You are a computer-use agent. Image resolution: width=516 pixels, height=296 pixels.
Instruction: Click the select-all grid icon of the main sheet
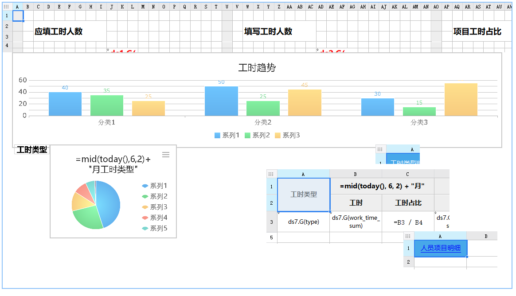[x=6, y=7]
